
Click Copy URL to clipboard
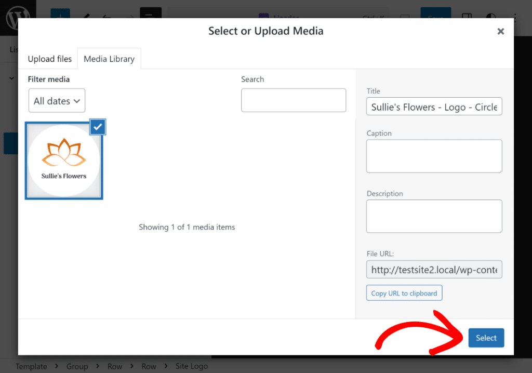[404, 292]
